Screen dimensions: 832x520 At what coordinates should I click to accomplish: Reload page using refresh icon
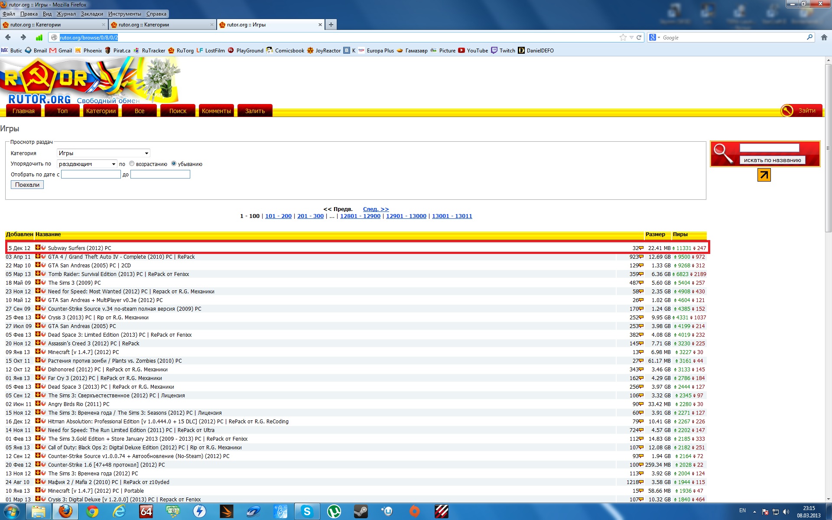(639, 38)
